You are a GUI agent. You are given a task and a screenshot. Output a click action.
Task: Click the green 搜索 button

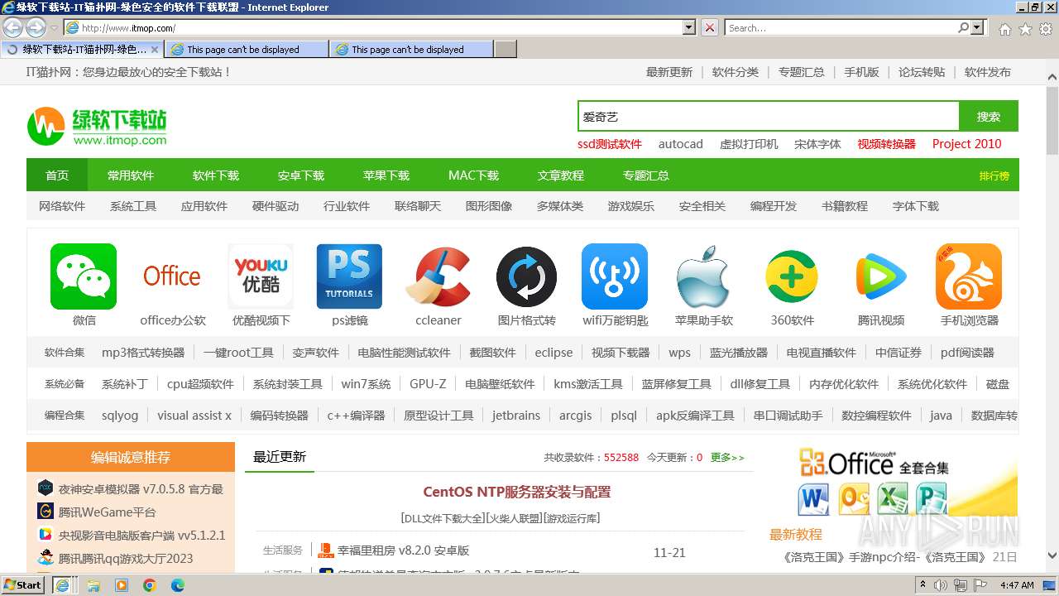coord(989,117)
